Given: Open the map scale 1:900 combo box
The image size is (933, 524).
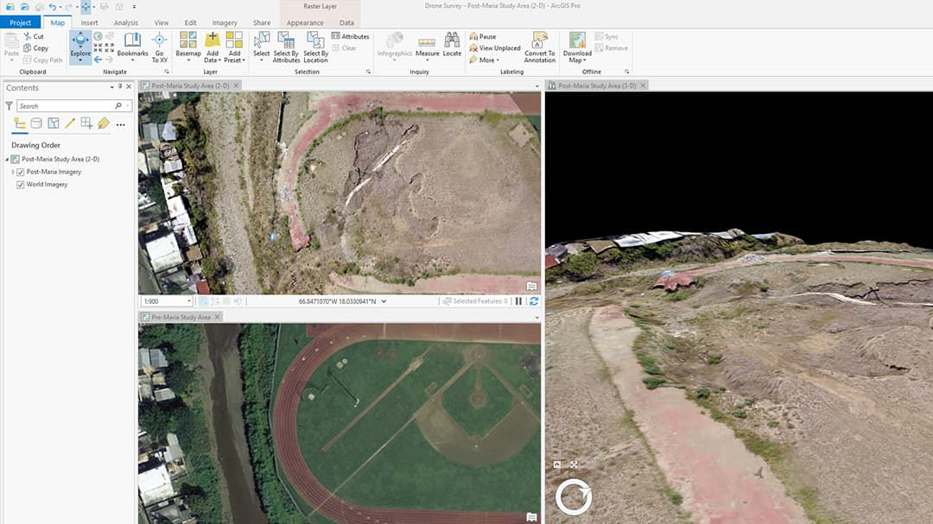Looking at the screenshot, I should click(x=164, y=301).
